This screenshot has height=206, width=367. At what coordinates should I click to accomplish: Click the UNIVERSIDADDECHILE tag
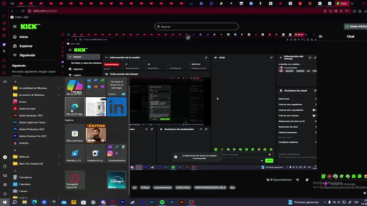[x=210, y=188]
